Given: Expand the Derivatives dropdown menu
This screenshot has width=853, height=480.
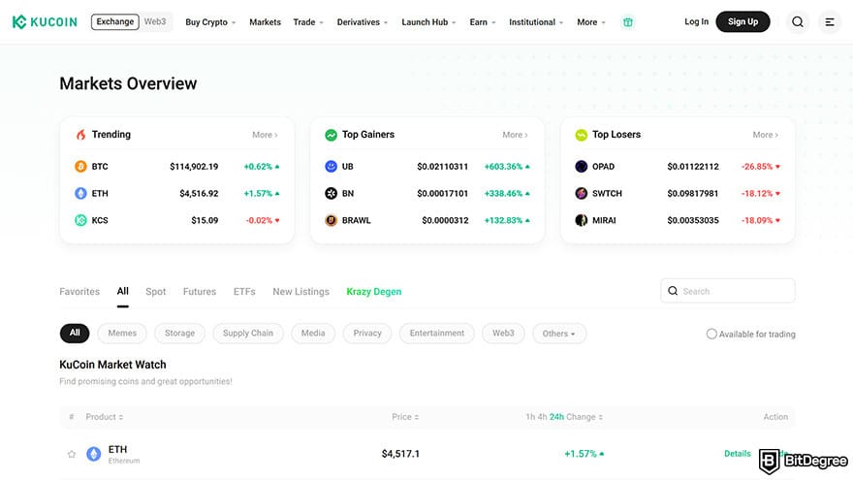Looking at the screenshot, I should click(363, 22).
